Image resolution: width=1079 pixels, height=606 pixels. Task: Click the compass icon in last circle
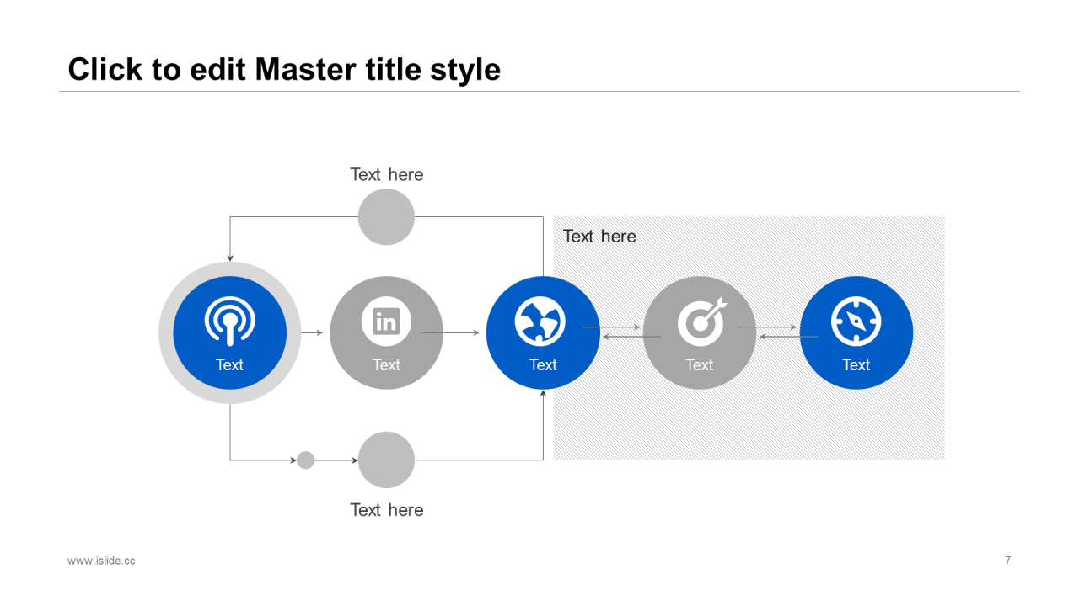(856, 322)
